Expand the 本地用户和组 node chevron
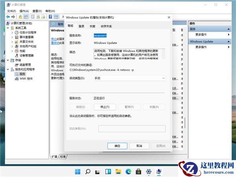236x177 pixels. (x=12, y=46)
